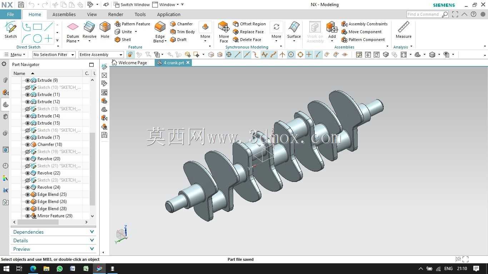Hide the Extrude (11) feature

click(x=28, y=95)
